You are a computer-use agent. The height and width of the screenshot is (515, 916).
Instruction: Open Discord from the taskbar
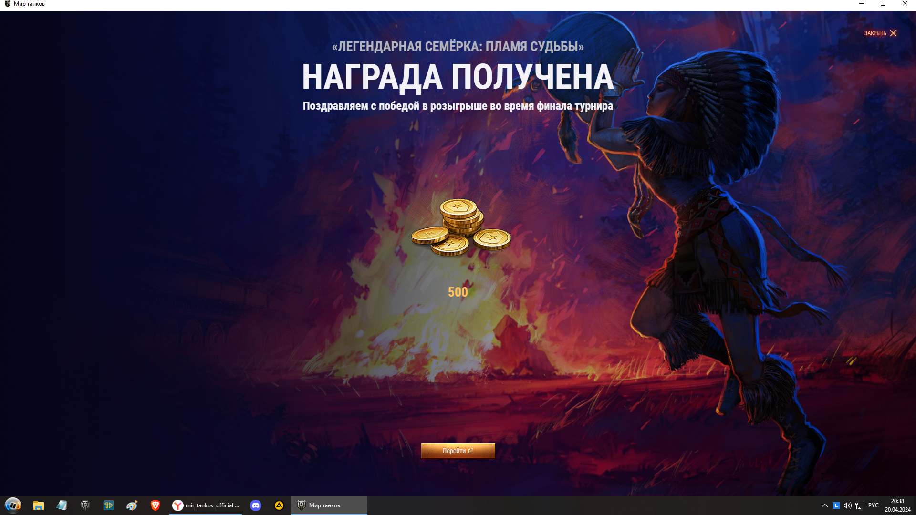point(256,505)
